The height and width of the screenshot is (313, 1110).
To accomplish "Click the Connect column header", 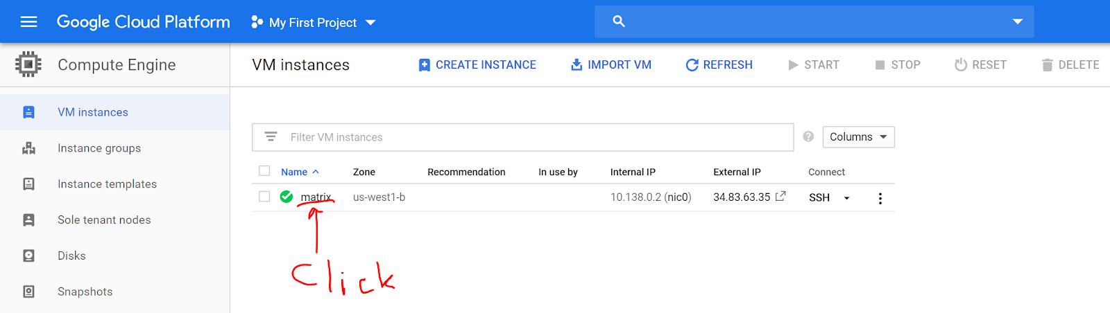I will pyautogui.click(x=826, y=172).
